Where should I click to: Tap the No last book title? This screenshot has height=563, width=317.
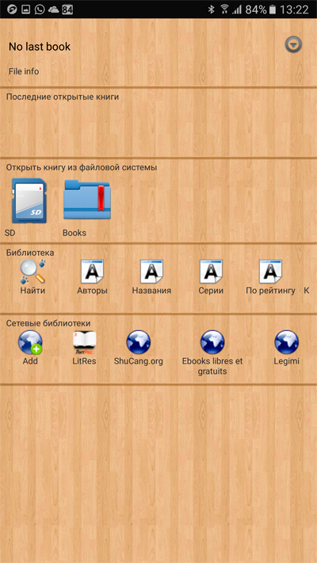[40, 47]
